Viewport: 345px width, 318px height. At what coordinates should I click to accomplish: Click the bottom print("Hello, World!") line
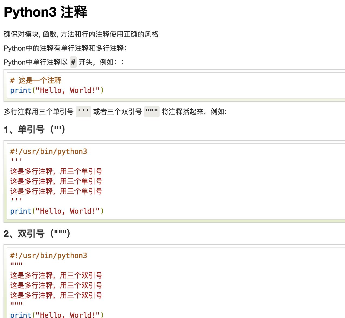pyautogui.click(x=57, y=314)
